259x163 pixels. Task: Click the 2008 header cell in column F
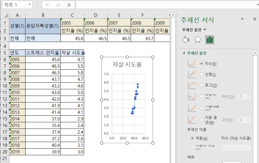pyautogui.click(x=142, y=22)
